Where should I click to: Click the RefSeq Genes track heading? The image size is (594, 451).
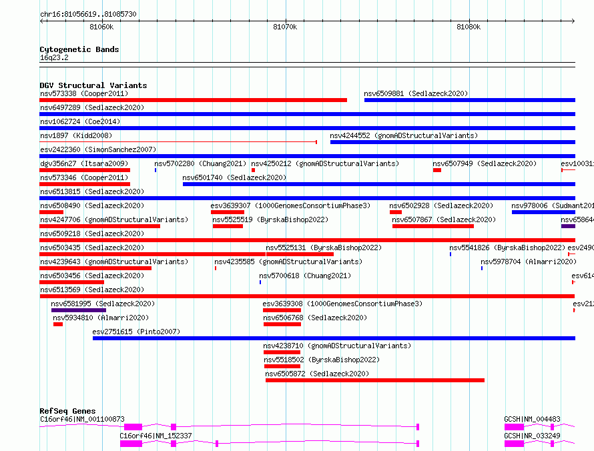[67, 411]
